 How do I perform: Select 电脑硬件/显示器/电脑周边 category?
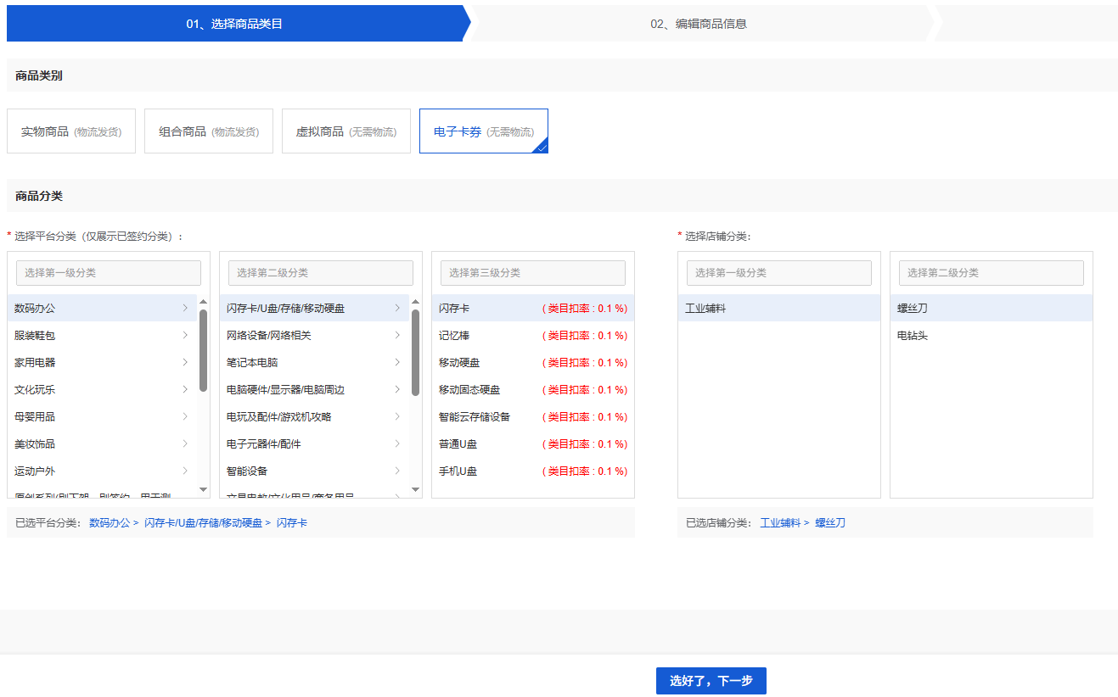pos(314,389)
